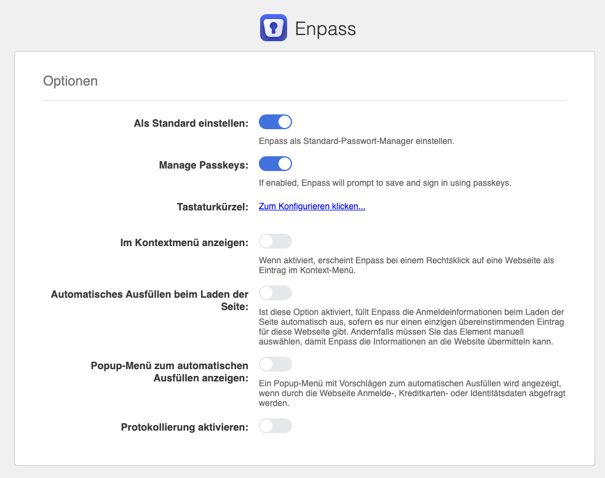Click the Manage Passkeys label
Viewport: 605px width, 478px height.
point(203,165)
